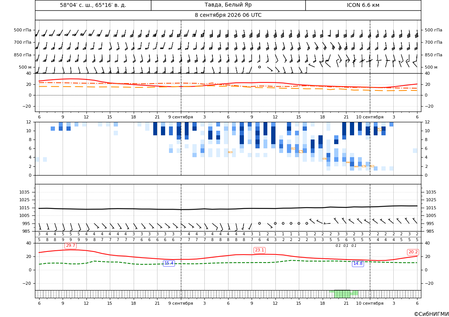449x317 pixels.
Task: Click the 500 гПа left axis label
Action: point(23,30)
